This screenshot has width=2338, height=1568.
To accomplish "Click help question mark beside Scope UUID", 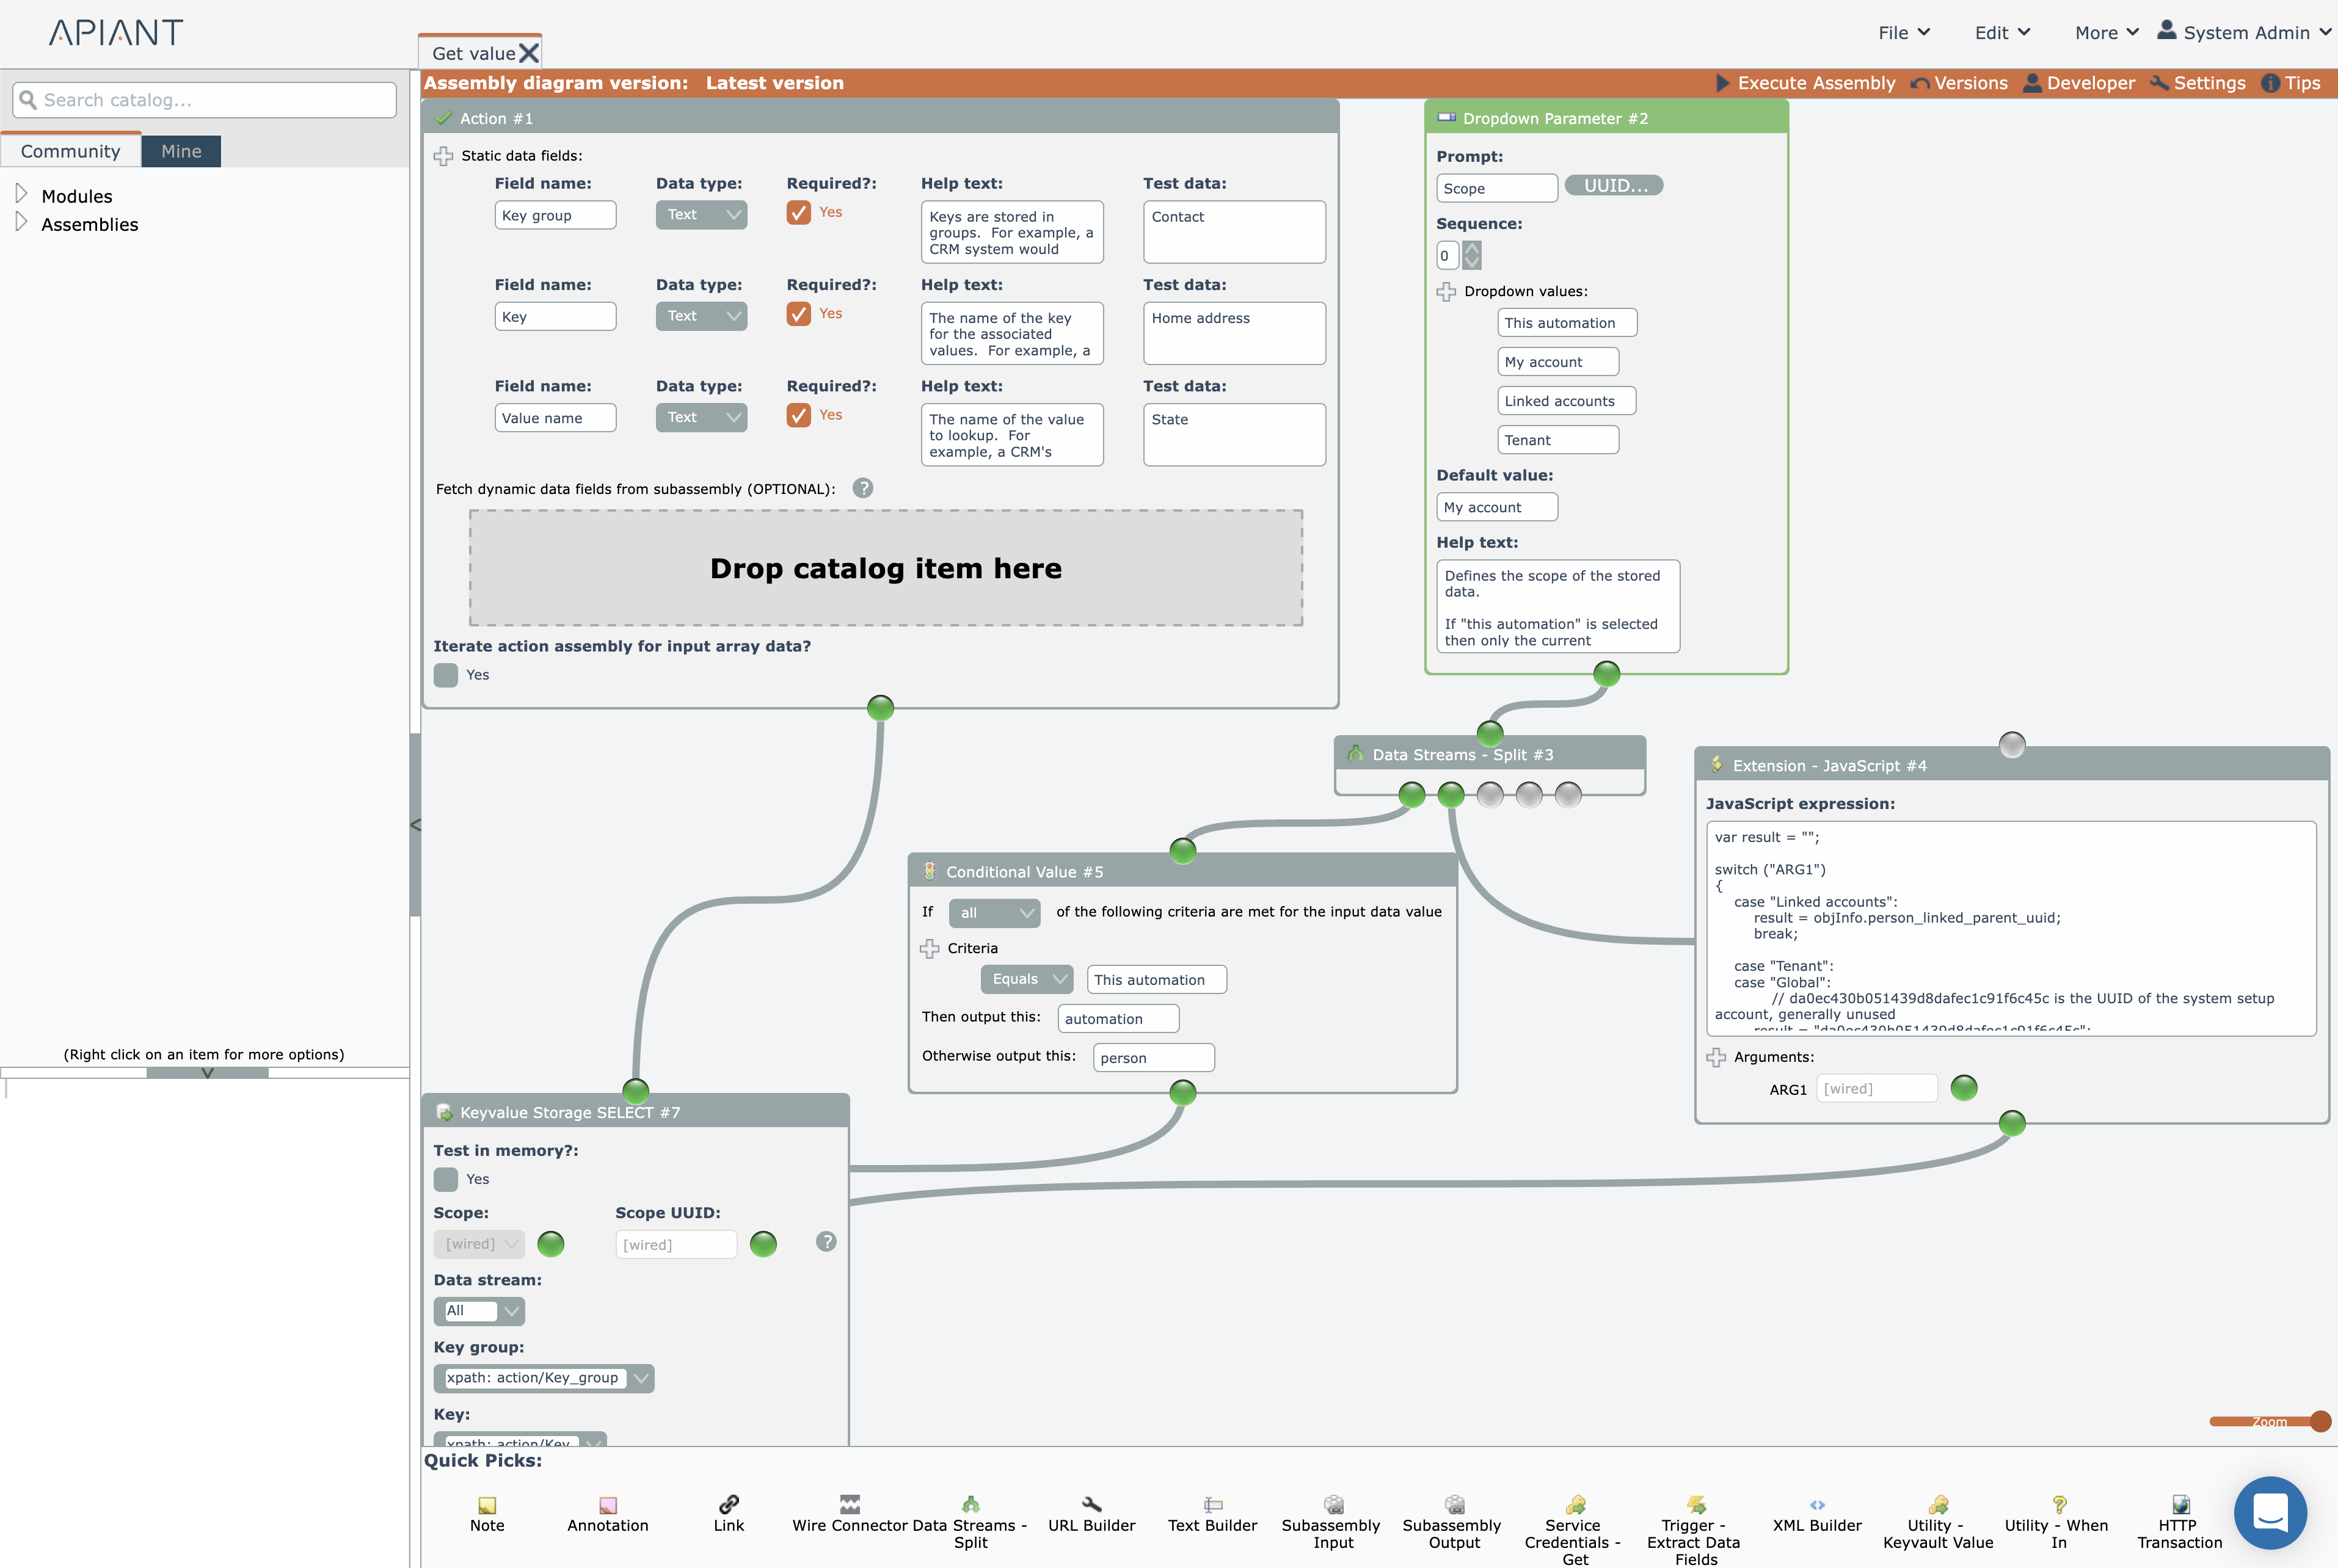I will tap(826, 1241).
